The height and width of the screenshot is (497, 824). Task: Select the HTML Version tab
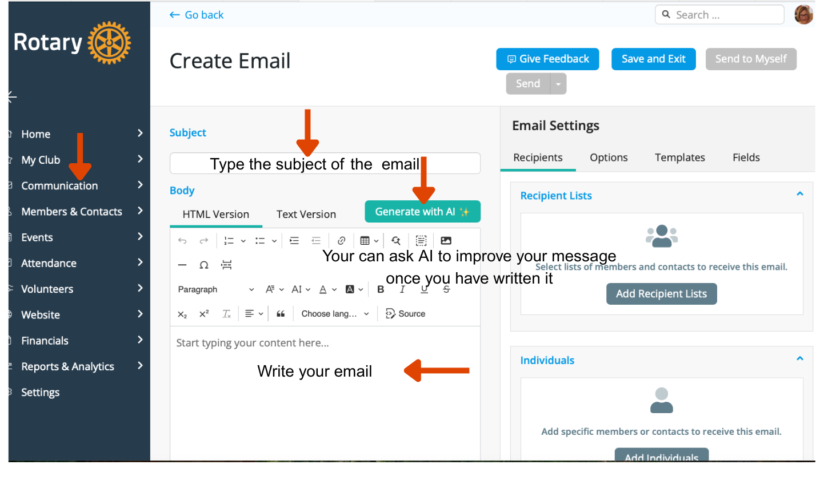(216, 215)
